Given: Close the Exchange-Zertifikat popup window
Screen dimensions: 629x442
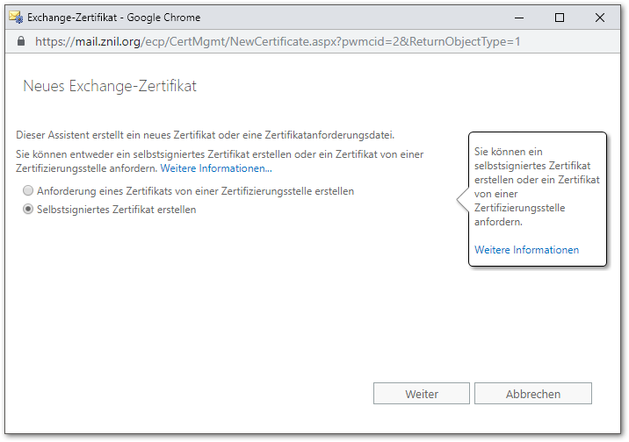Looking at the screenshot, I should click(x=599, y=17).
